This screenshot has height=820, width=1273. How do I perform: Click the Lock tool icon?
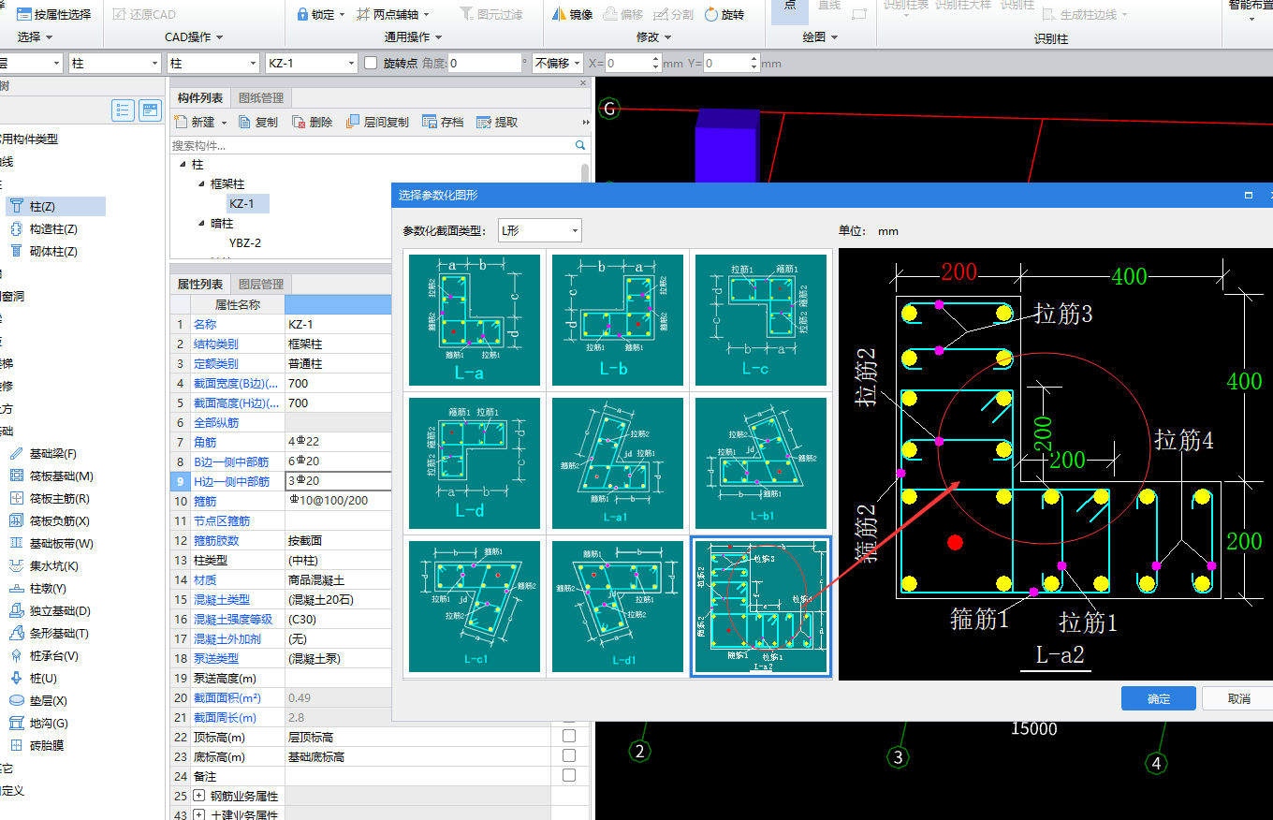tap(302, 14)
